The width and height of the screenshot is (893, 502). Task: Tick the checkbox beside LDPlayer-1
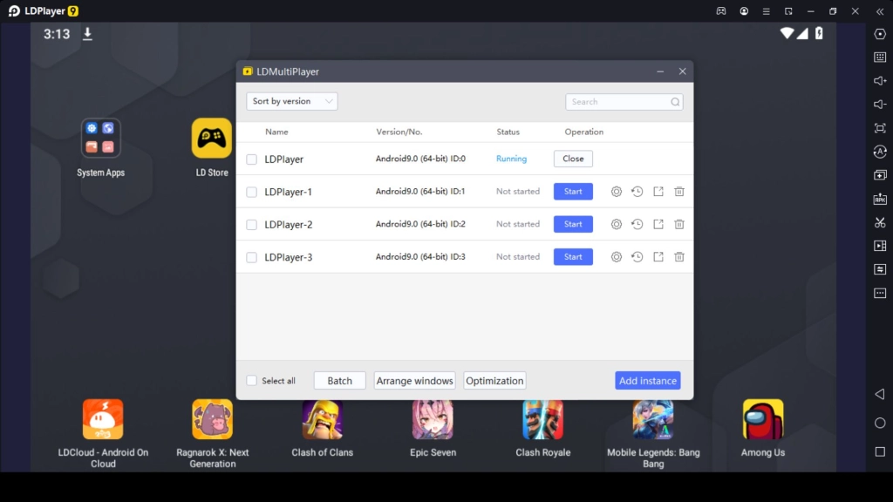tap(252, 193)
